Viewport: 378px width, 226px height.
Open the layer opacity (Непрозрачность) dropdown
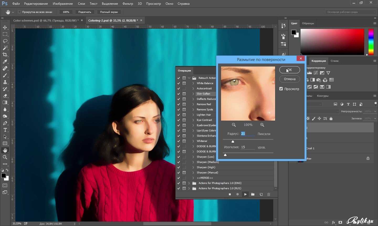[375, 111]
